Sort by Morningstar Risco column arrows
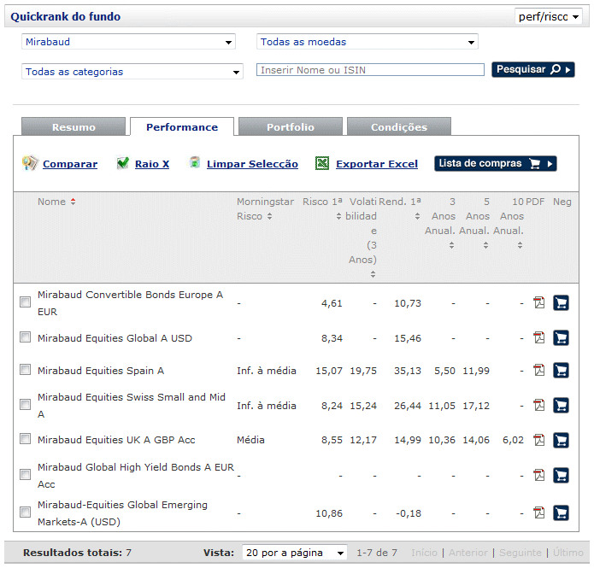Viewport: 594px width, 568px height. click(x=269, y=216)
